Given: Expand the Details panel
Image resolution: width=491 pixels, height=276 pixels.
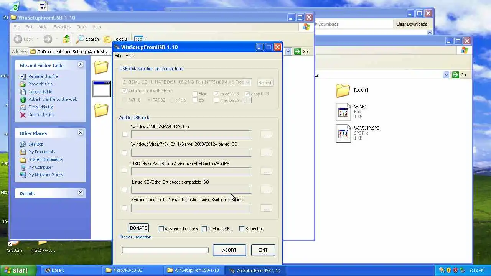Looking at the screenshot, I should (x=80, y=193).
